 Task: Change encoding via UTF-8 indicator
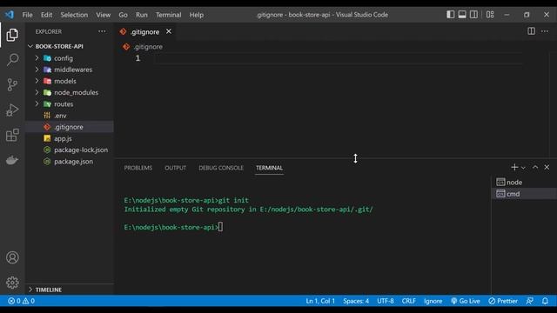point(386,301)
